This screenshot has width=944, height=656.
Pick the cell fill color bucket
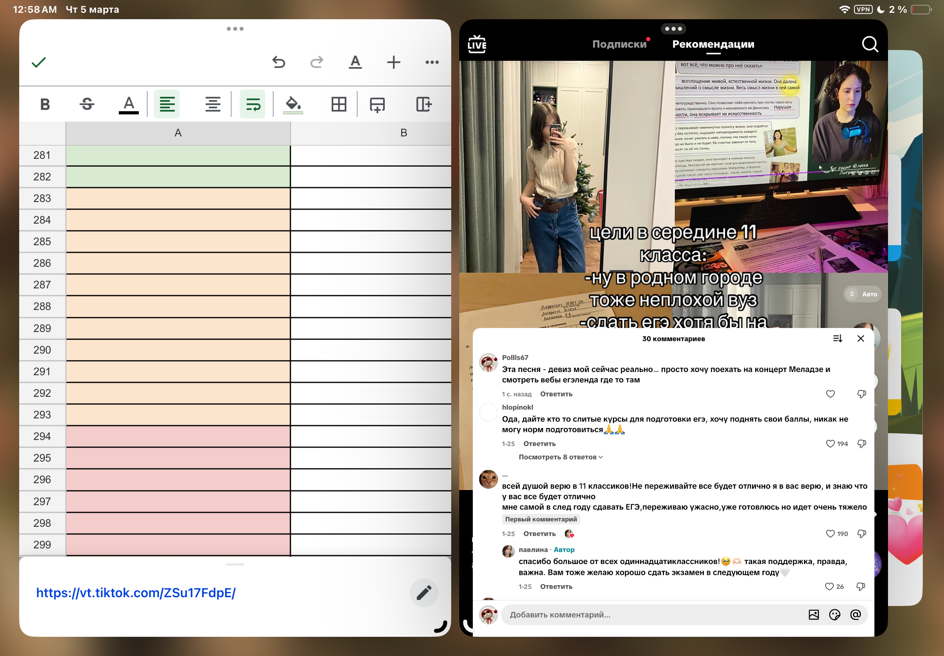[x=293, y=105]
